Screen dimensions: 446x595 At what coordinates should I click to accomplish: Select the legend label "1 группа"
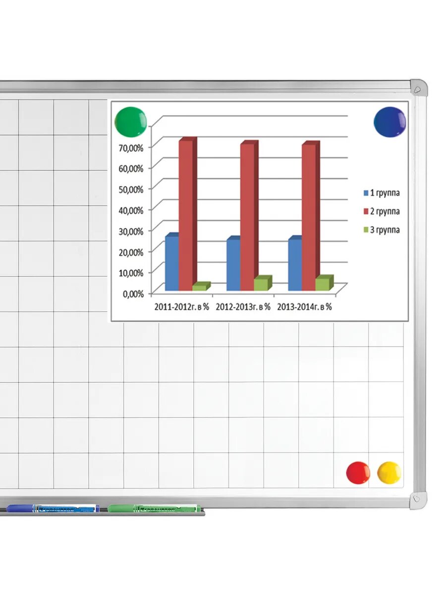pos(385,193)
